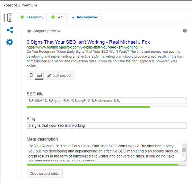Click into the SEO title field
192x183 pixels.
tap(107, 101)
